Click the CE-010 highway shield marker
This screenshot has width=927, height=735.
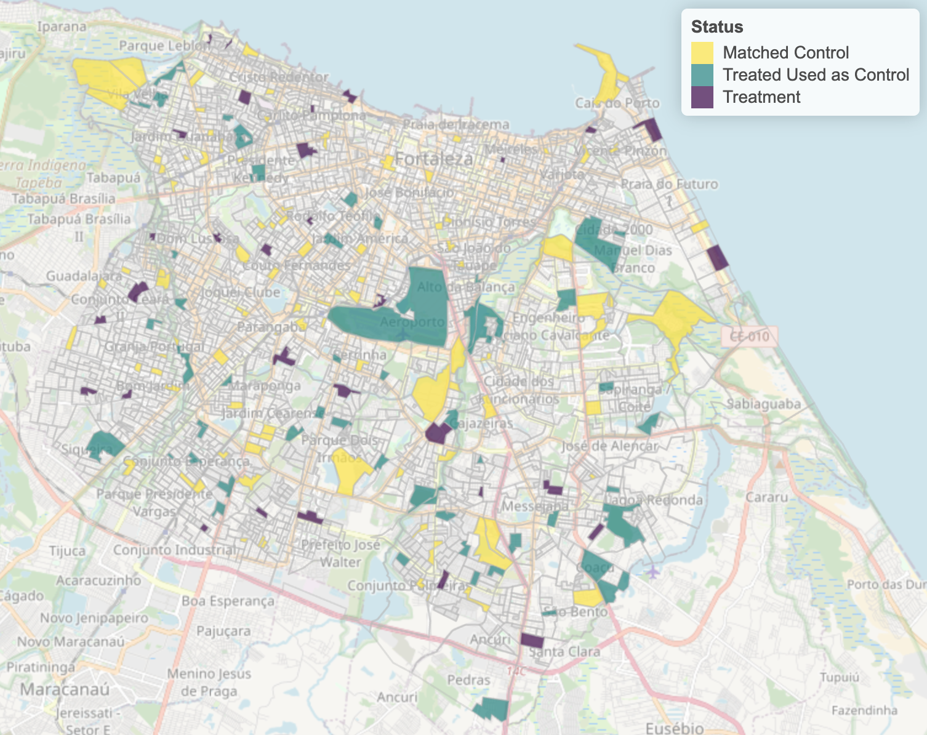[749, 337]
